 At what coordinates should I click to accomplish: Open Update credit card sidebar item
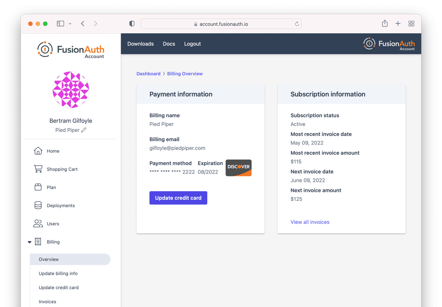tap(59, 288)
